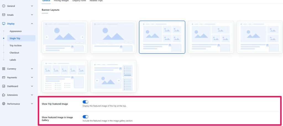This screenshot has width=283, height=126.
Task: Click the Extensions puzzle icon
Action: (4, 95)
